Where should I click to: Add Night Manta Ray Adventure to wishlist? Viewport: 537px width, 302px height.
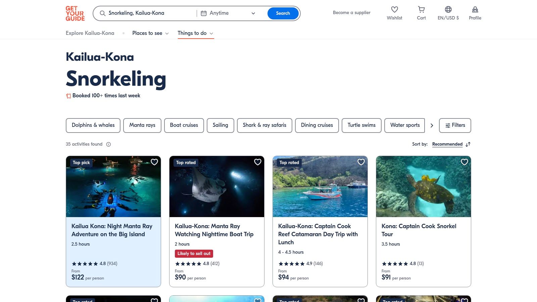coord(154,162)
